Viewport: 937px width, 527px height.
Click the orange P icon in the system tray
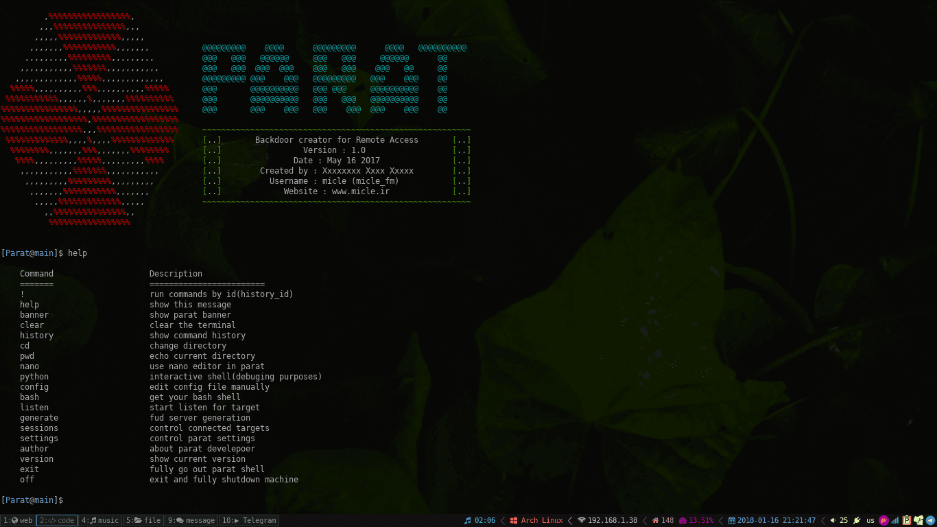907,520
